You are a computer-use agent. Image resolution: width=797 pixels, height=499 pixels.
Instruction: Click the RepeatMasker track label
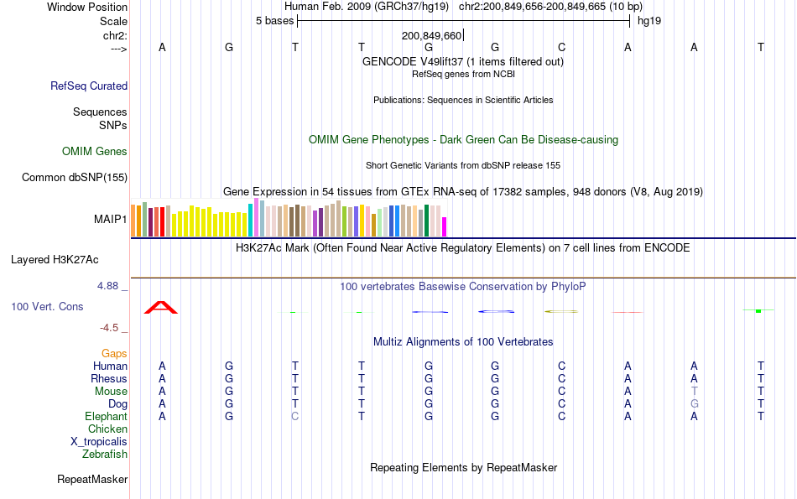[92, 479]
